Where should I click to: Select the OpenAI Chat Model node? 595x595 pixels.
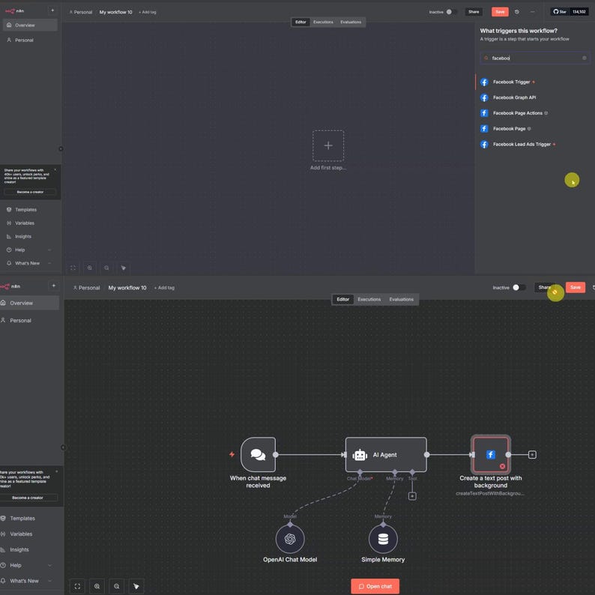[290, 539]
